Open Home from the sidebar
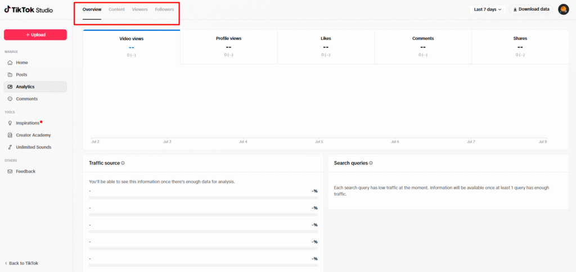The image size is (576, 272). tap(21, 62)
